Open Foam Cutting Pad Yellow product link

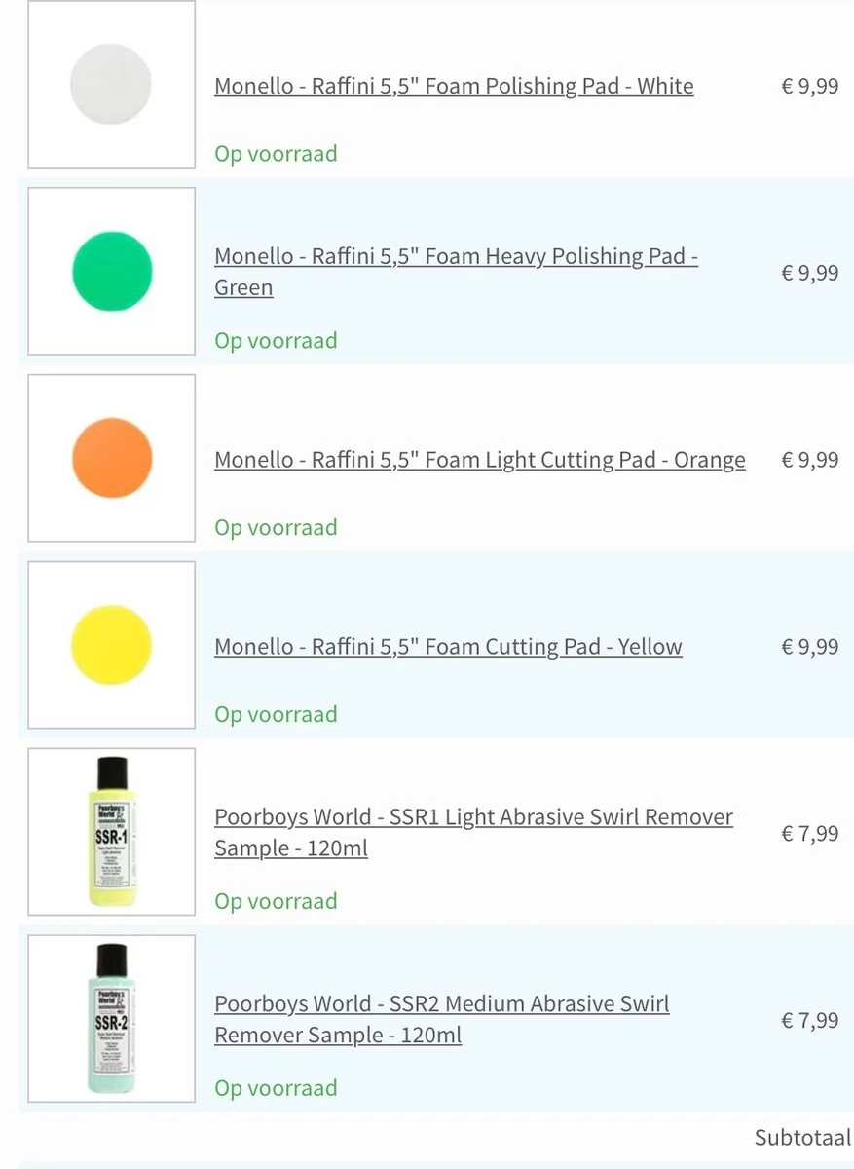[x=448, y=647]
